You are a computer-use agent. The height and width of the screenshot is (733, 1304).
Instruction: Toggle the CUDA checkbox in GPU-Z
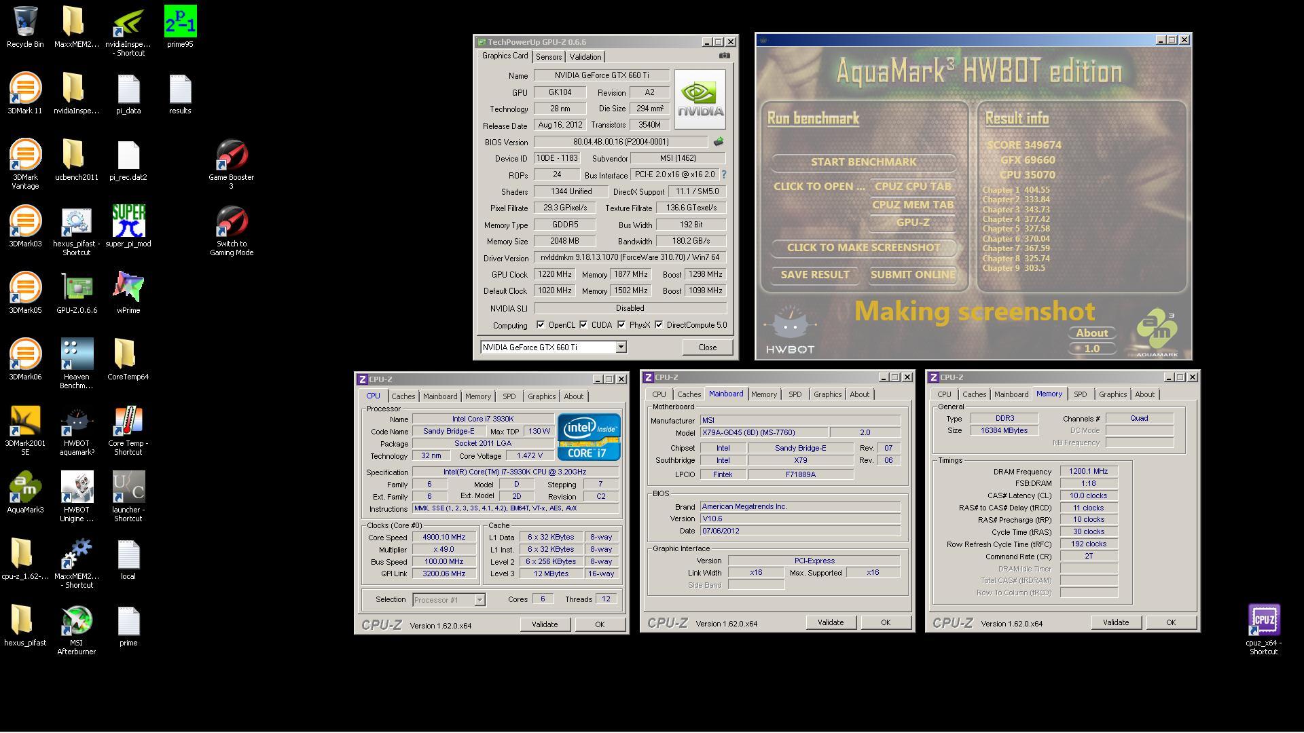[583, 325]
